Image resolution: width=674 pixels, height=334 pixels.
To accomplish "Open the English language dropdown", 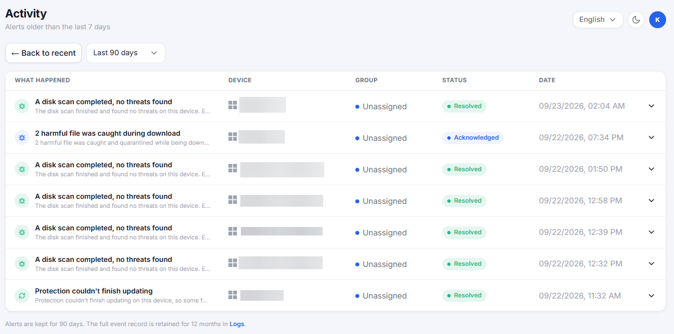I will pos(598,20).
